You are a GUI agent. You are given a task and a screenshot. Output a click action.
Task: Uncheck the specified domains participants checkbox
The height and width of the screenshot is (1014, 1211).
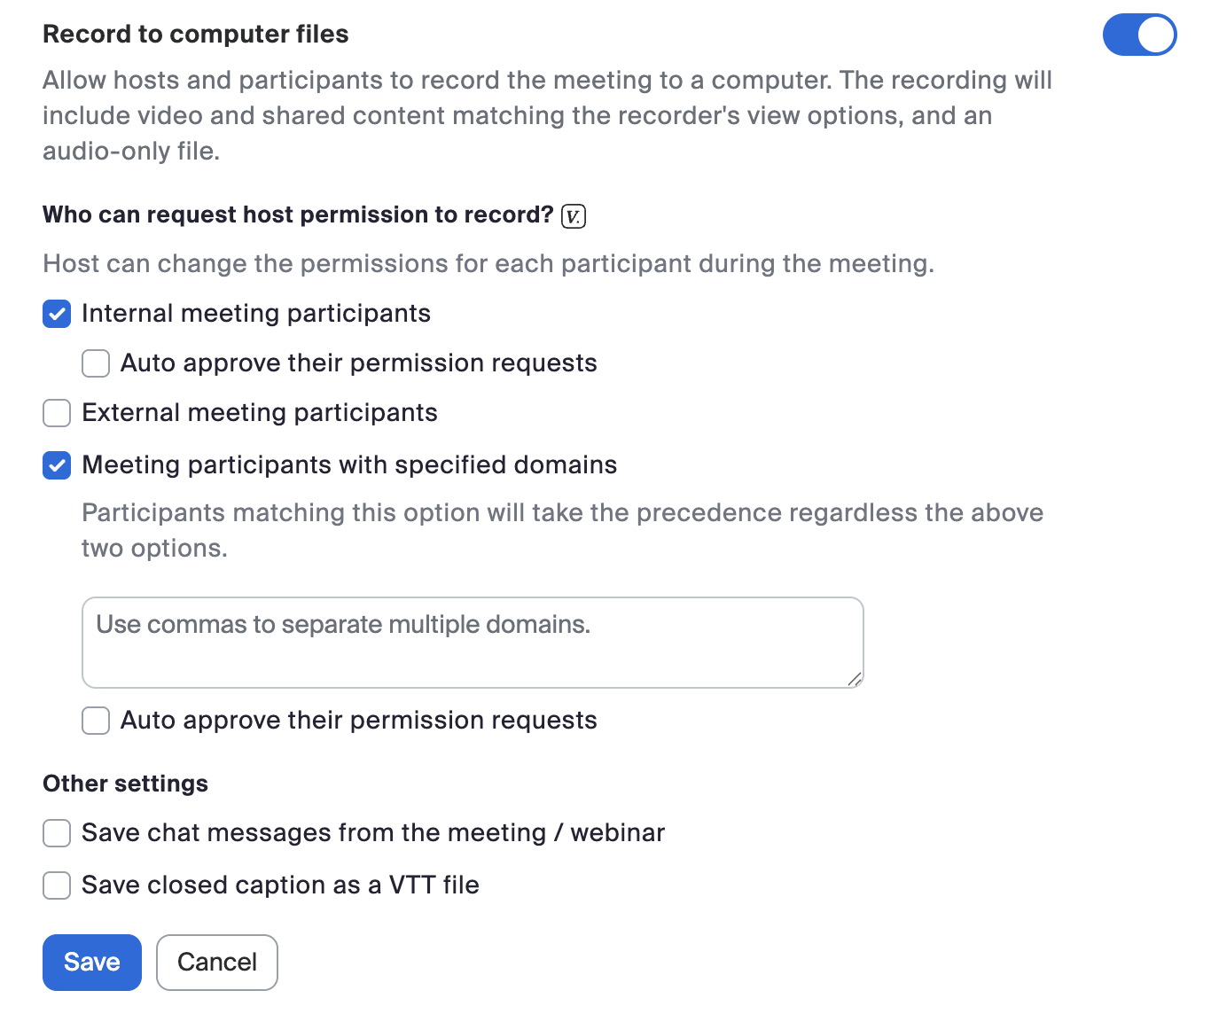[57, 465]
